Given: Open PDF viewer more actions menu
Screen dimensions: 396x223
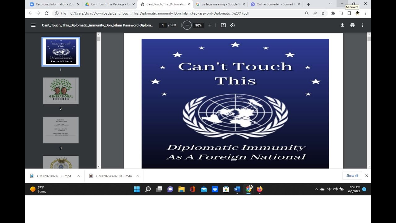Looking at the screenshot, I should point(363,25).
